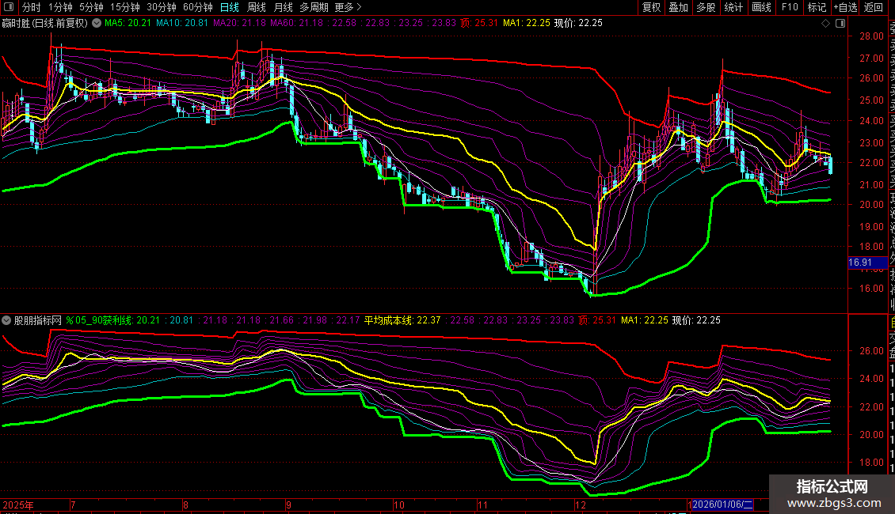This screenshot has height=514, width=895.
Task: Click the 标记 mark button
Action: (x=817, y=7)
